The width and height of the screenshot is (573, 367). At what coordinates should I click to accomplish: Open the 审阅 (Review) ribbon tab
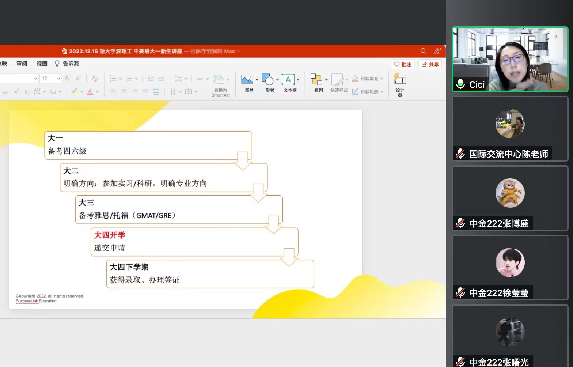pyautogui.click(x=22, y=64)
